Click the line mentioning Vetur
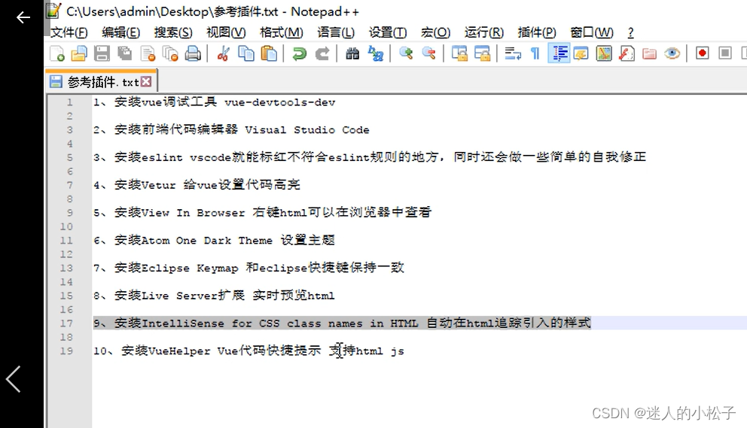This screenshot has width=747, height=428. point(197,185)
